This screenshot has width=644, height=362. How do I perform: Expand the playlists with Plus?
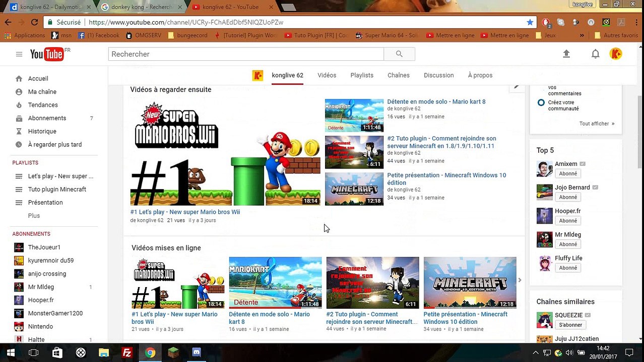click(x=34, y=216)
